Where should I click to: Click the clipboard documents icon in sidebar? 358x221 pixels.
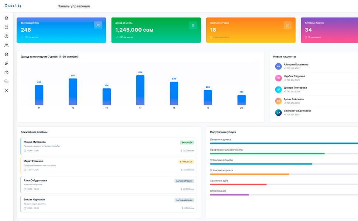click(6, 72)
